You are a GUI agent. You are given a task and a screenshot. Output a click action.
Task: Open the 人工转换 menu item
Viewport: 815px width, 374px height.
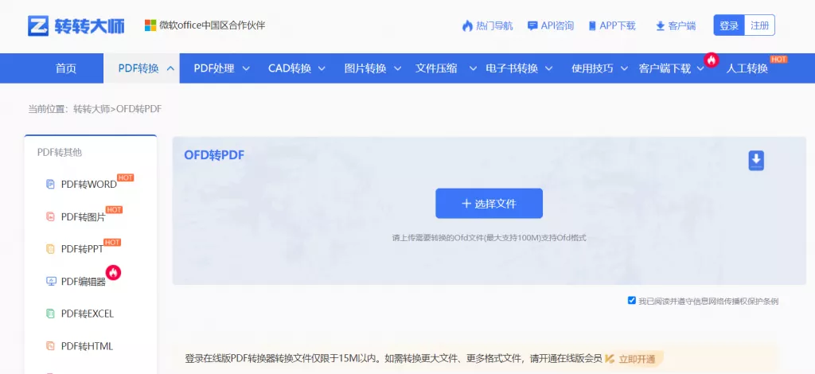pyautogui.click(x=747, y=68)
